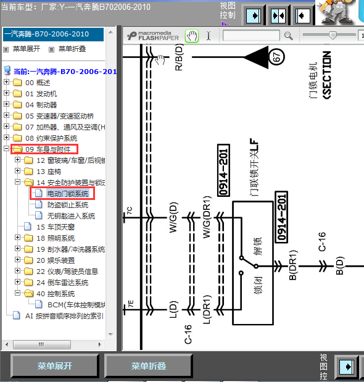Click the folder icon of 01 发动机

coord(17,93)
